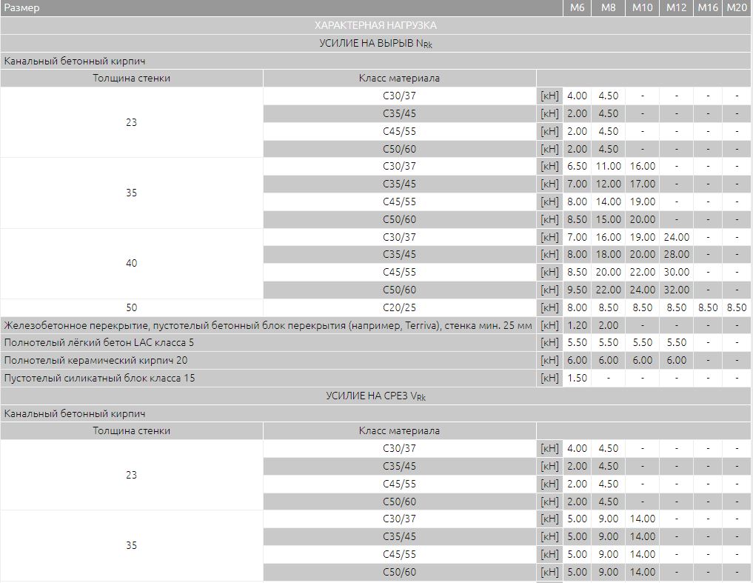Click the '12.00' value cell

[608, 184]
